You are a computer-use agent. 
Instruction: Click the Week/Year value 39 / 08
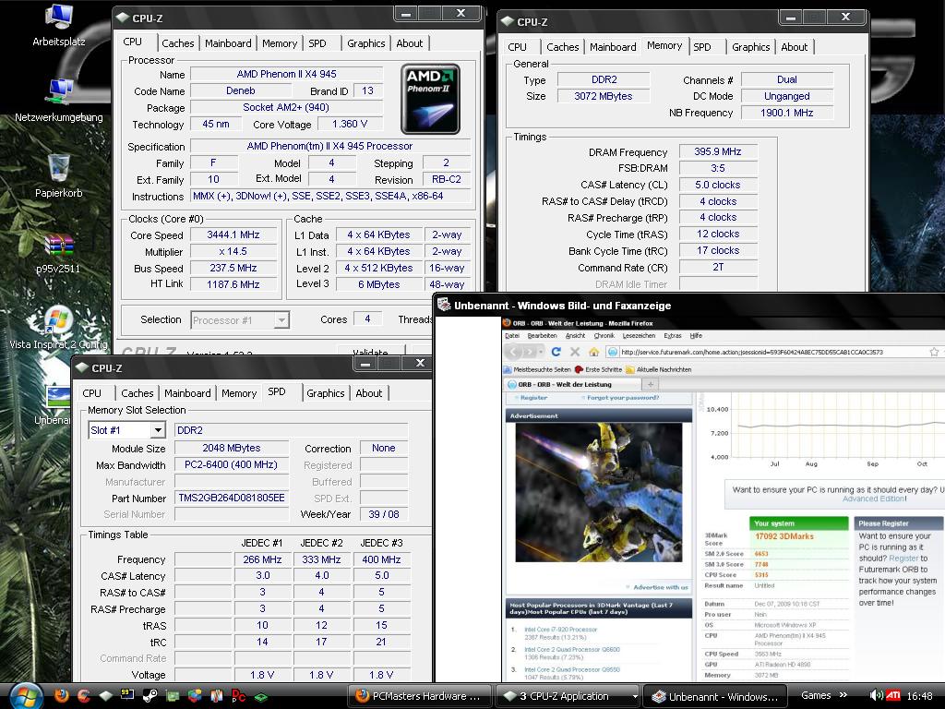coord(384,514)
